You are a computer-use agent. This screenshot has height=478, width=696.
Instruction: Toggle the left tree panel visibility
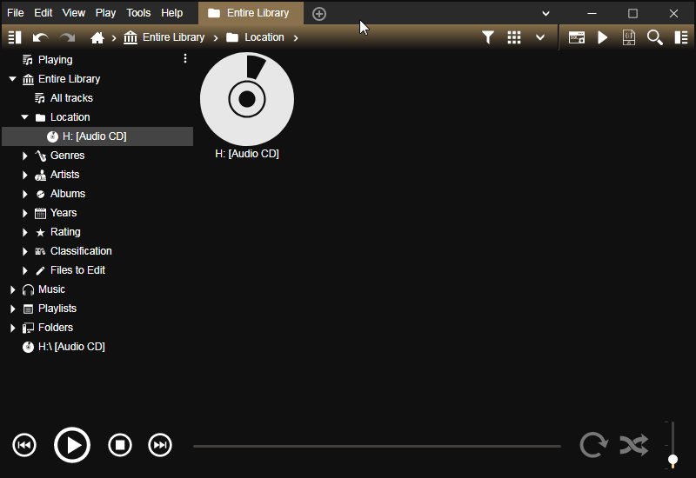[x=14, y=37]
